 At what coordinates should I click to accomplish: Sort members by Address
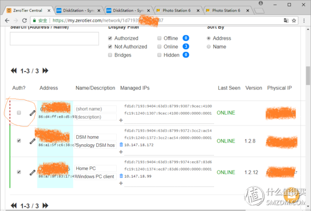209,38
